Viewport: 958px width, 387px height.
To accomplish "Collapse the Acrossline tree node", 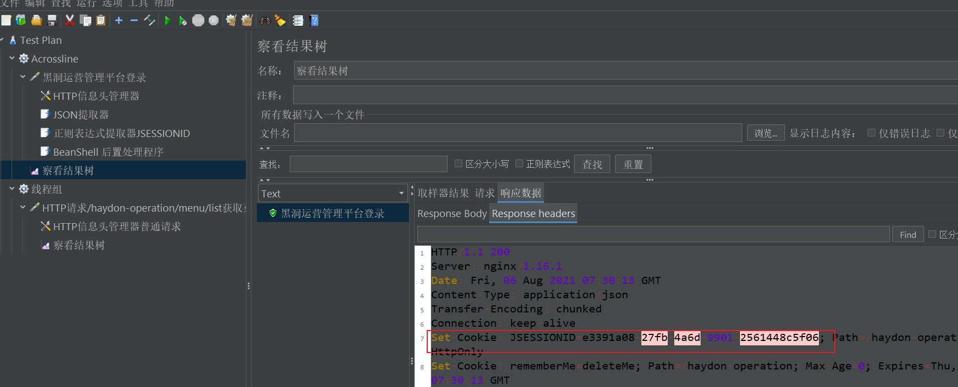I will [x=12, y=58].
